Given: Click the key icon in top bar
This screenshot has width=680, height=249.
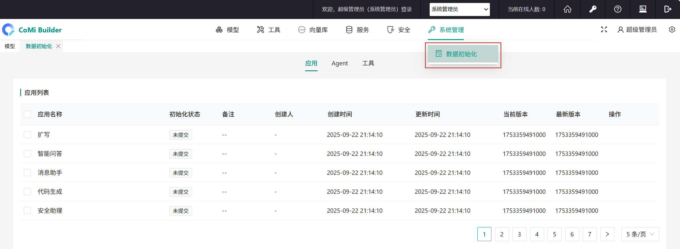Looking at the screenshot, I should (593, 9).
